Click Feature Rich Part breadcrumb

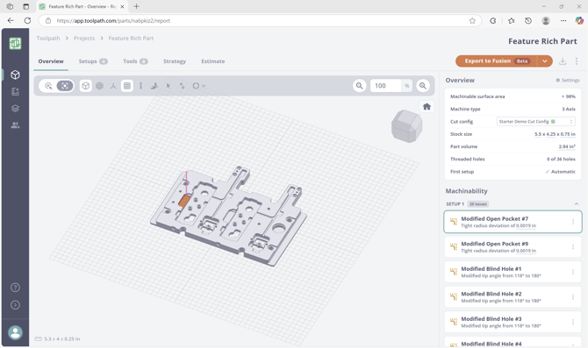click(131, 39)
